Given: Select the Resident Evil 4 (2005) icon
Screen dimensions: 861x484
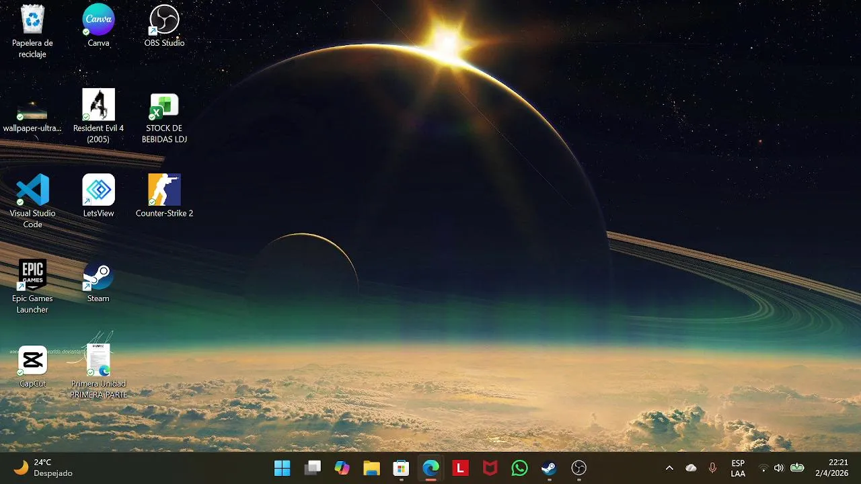Looking at the screenshot, I should click(x=98, y=116).
